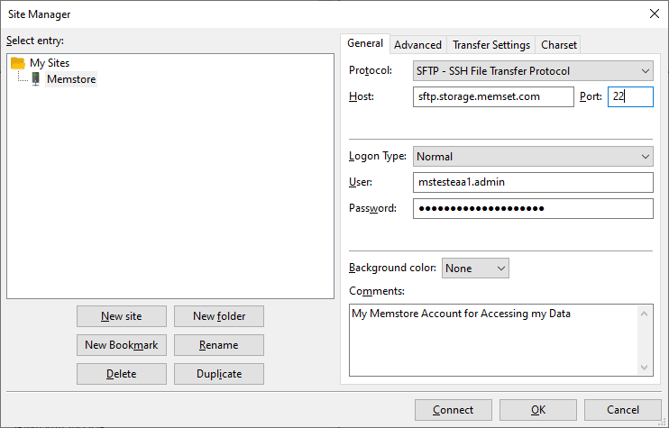The width and height of the screenshot is (669, 428).
Task: Focus the User text field
Action: click(x=533, y=182)
